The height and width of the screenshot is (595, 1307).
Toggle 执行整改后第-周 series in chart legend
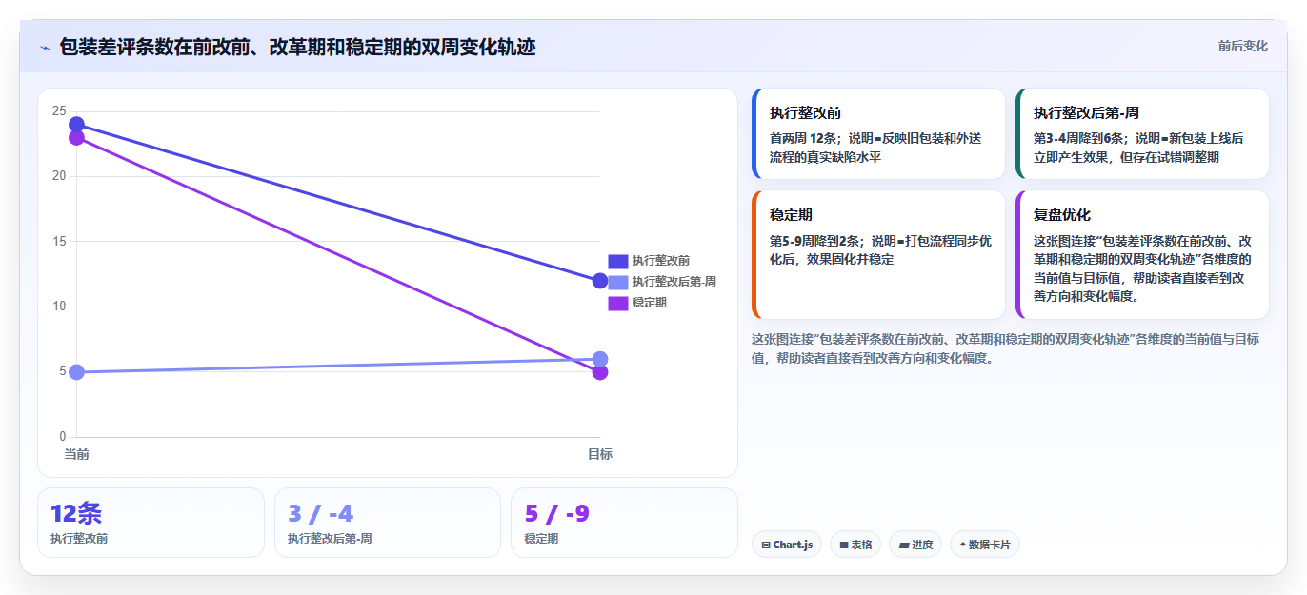coord(662,282)
